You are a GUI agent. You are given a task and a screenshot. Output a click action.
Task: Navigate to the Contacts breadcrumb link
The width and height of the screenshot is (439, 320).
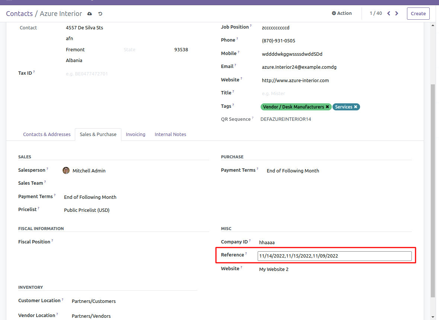tap(19, 14)
